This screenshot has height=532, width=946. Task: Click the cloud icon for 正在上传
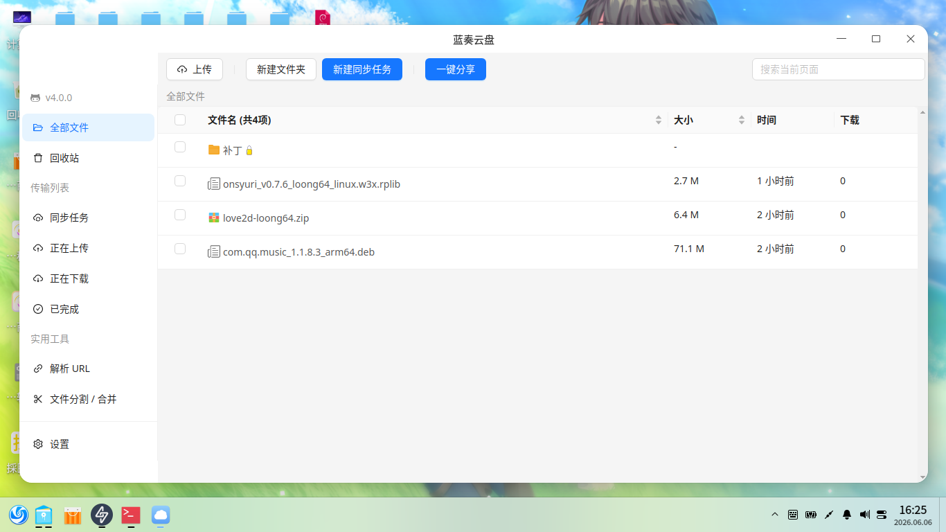[x=38, y=248]
